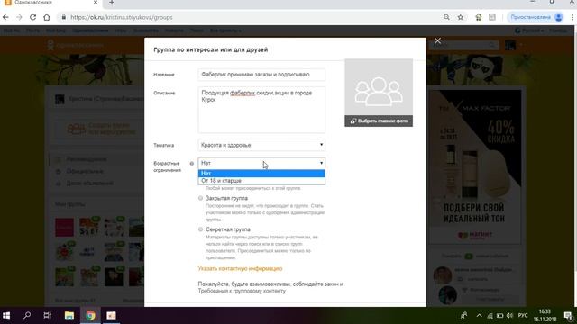
Task: Open the notification center icon
Action: pos(568,316)
